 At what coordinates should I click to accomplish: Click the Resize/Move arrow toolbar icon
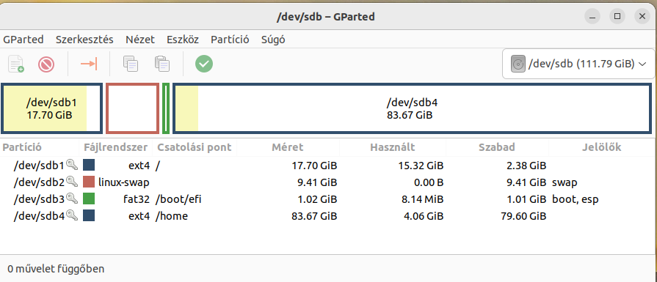(89, 64)
